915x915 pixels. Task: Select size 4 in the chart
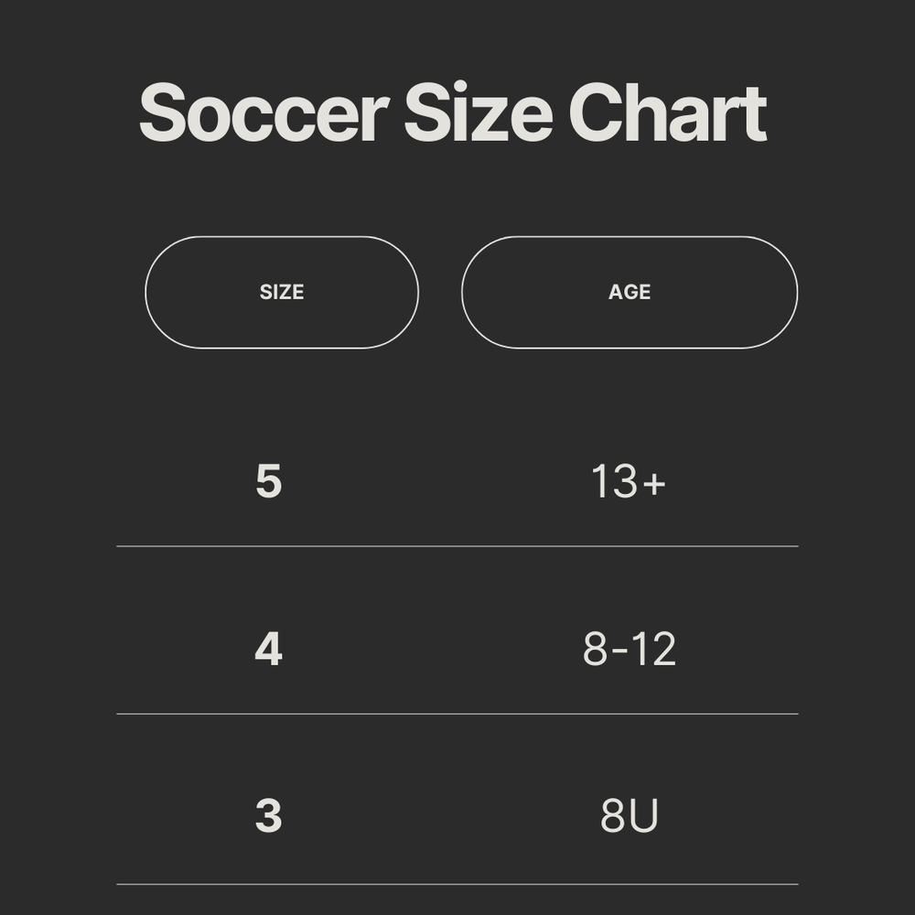[x=268, y=650]
